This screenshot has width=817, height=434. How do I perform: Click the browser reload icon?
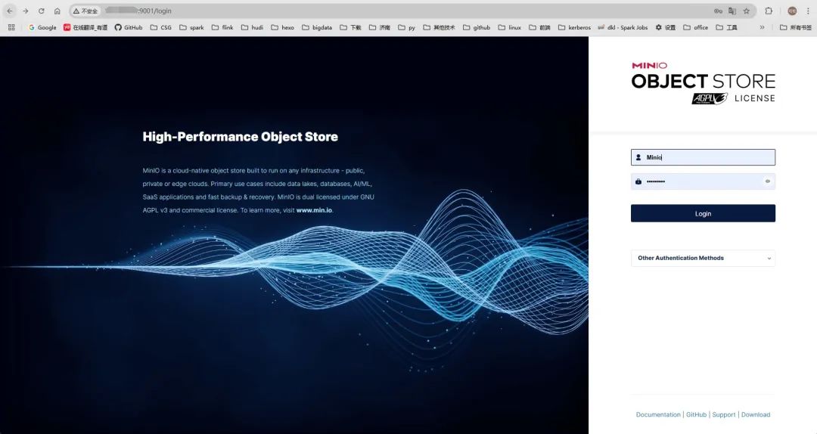tap(41, 11)
